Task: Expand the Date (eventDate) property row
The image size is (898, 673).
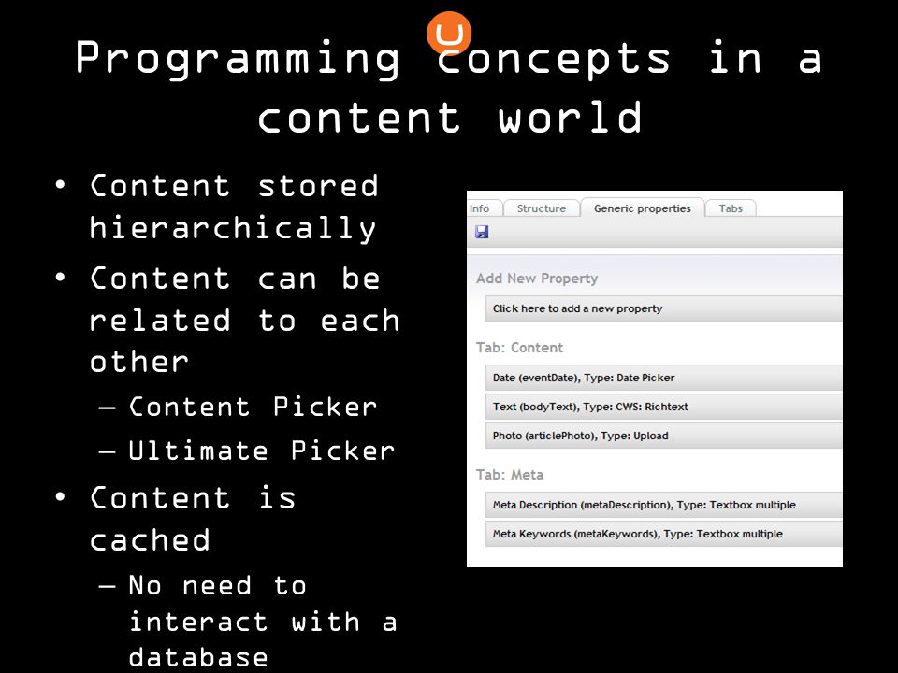Action: click(x=664, y=378)
